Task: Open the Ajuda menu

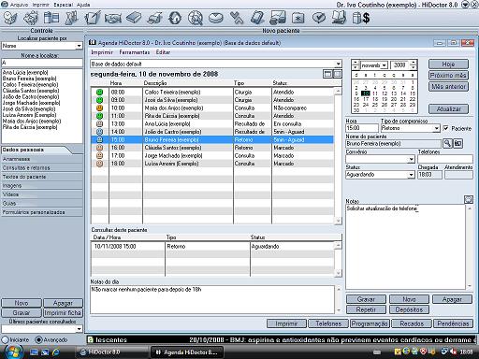Action: point(83,5)
